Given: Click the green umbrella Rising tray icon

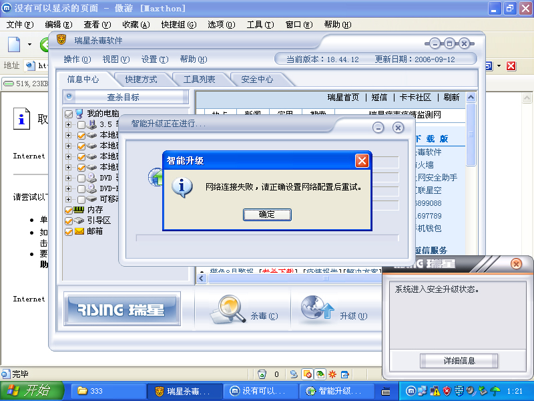Looking at the screenshot, I should [495, 391].
